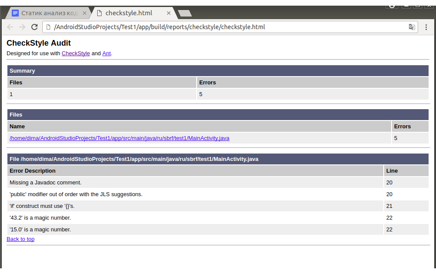Open the Ant link

(106, 53)
